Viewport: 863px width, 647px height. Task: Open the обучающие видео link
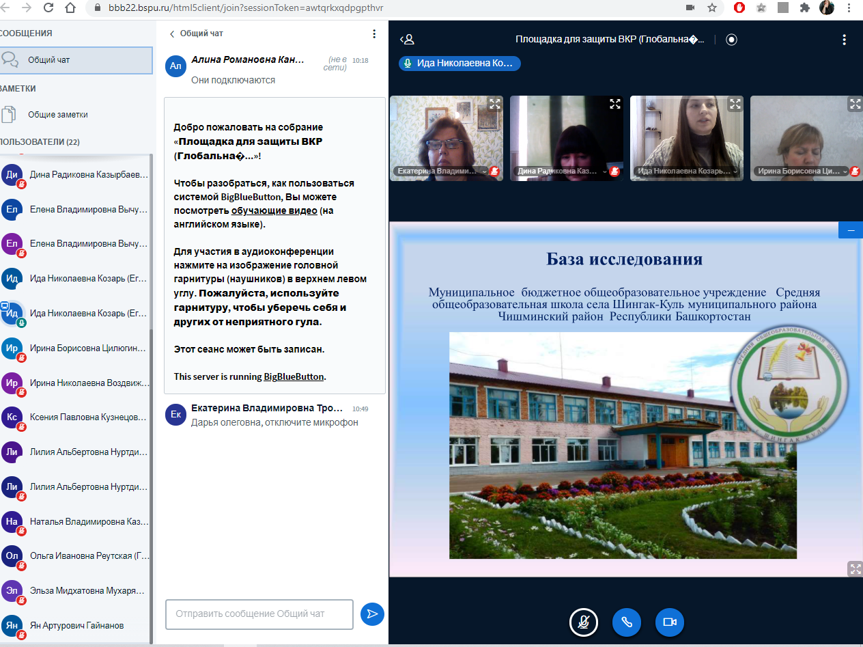click(x=274, y=211)
